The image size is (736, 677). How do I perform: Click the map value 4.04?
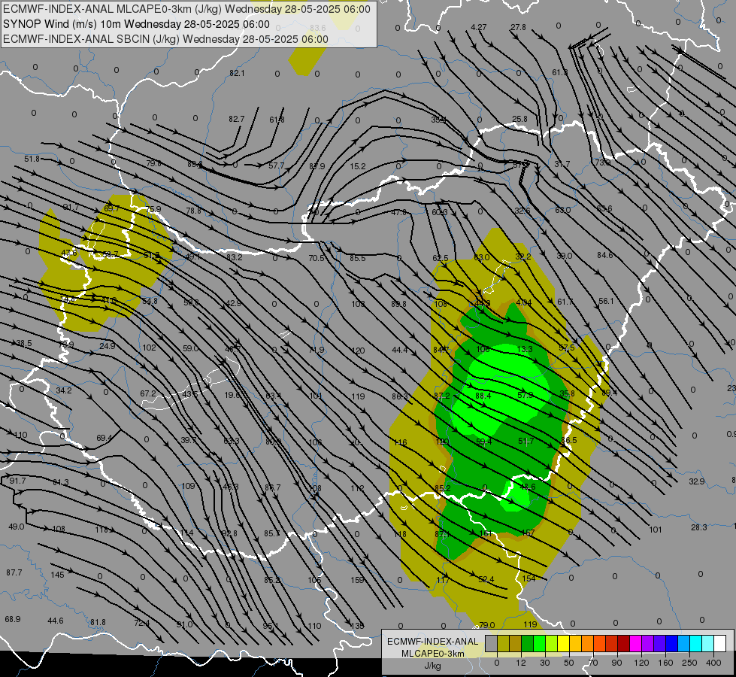coord(523,302)
